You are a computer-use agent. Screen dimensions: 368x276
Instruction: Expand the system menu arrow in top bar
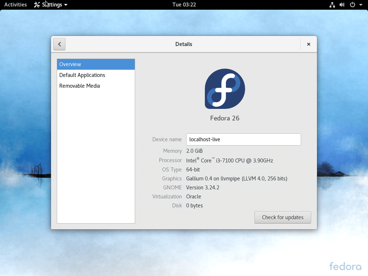click(x=361, y=5)
